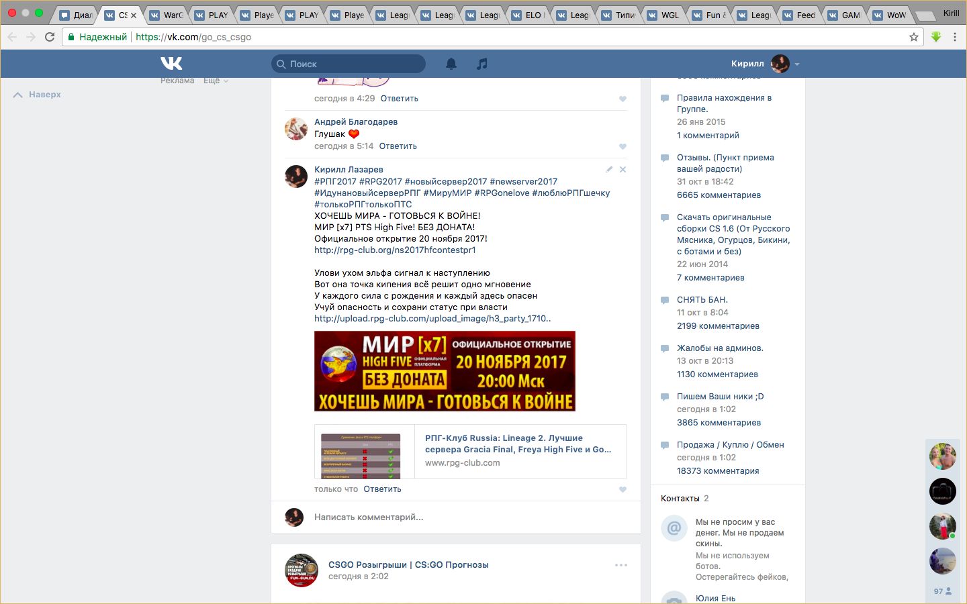Go back to the previous page
Viewport: 967px width, 604px height.
(12, 37)
